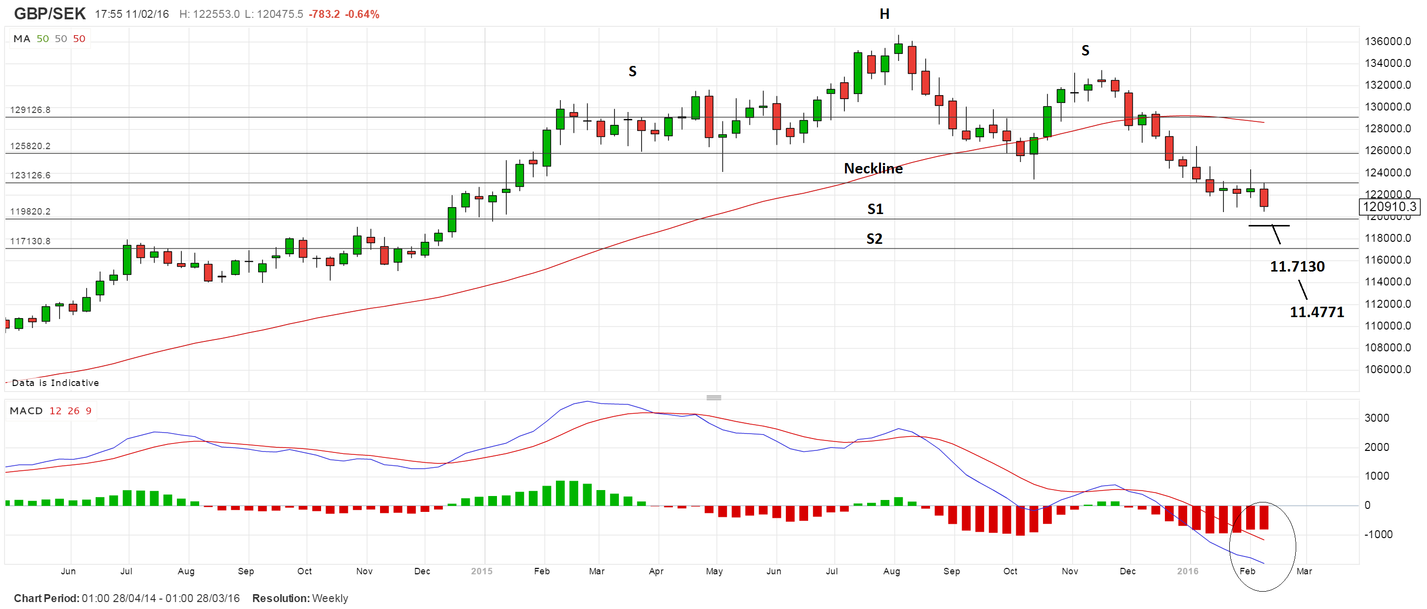1427x609 pixels.
Task: Click the S2 support label
Action: pos(874,239)
